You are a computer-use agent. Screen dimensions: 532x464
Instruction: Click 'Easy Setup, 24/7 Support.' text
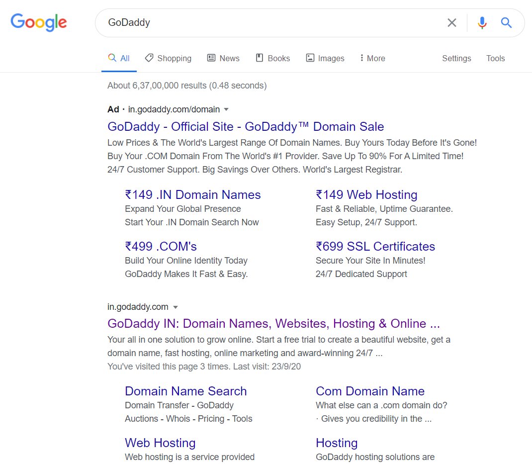[x=366, y=222]
